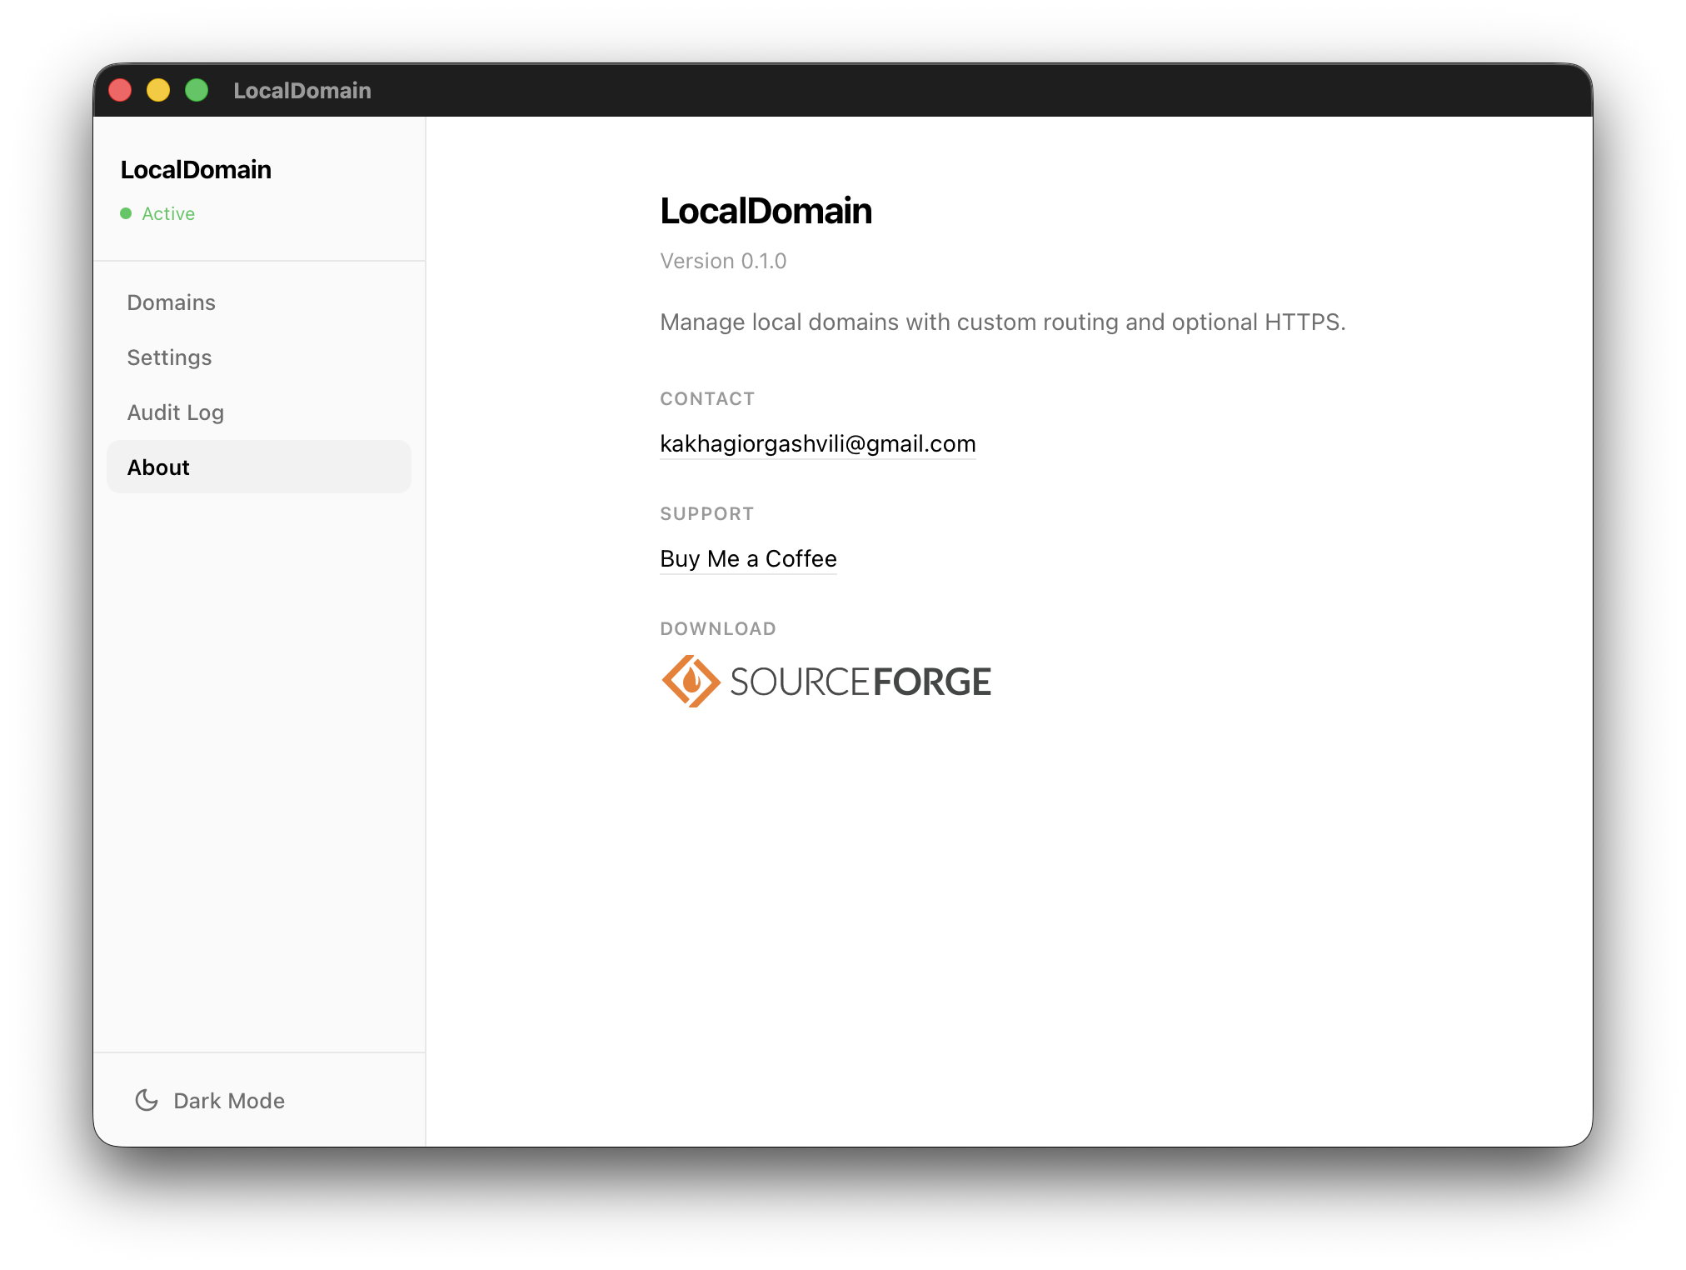Open the Audit Log page

point(175,412)
